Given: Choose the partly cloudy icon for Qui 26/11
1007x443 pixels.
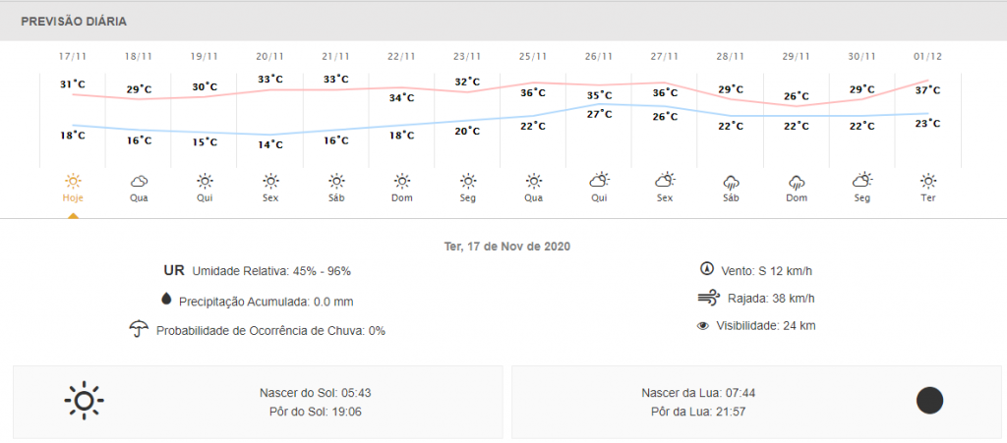Looking at the screenshot, I should (599, 180).
